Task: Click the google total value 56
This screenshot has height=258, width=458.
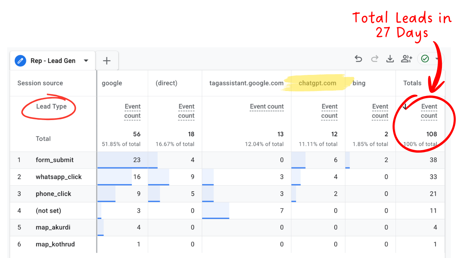Action: point(137,134)
